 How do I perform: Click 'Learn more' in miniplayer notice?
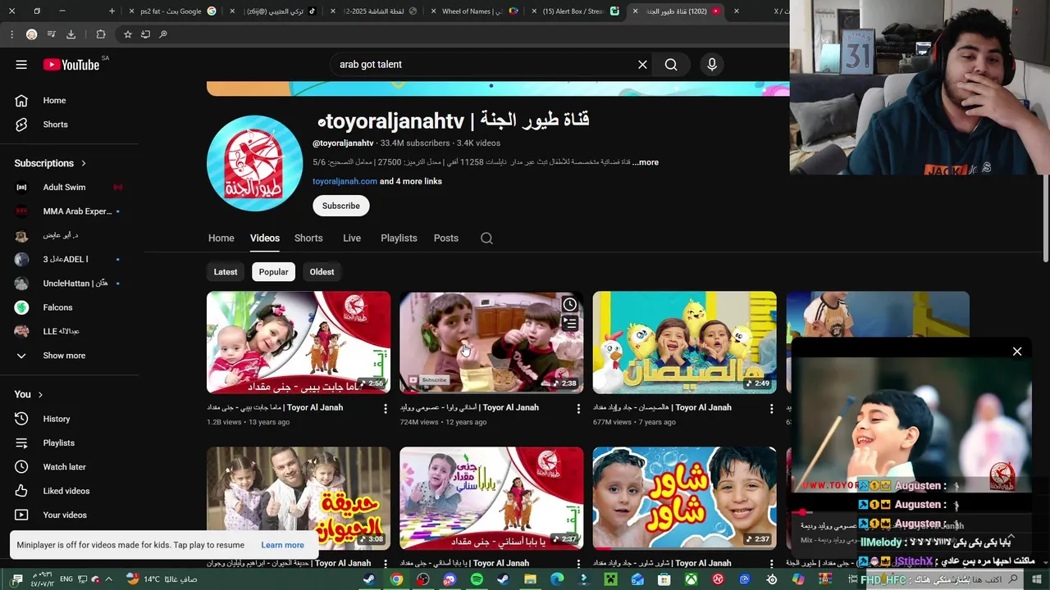[282, 545]
